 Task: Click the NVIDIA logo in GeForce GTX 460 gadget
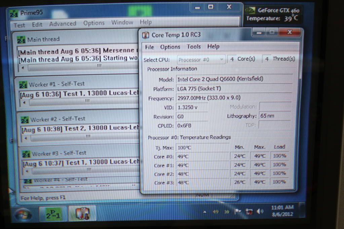pos(250,10)
